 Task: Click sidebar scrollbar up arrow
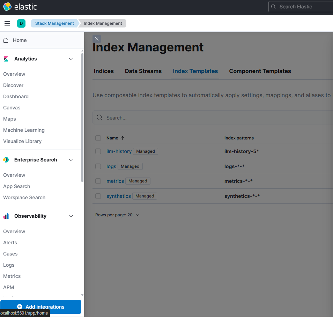[x=82, y=51]
